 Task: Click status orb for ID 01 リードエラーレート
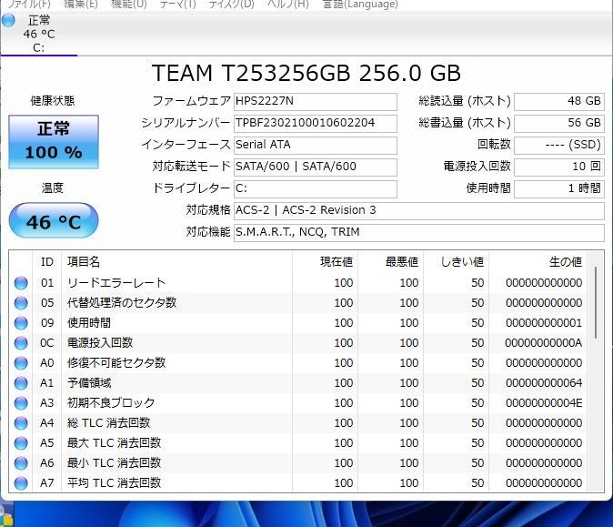click(21, 283)
